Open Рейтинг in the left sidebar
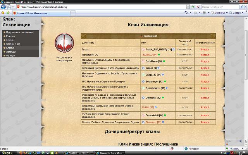 click(10, 36)
